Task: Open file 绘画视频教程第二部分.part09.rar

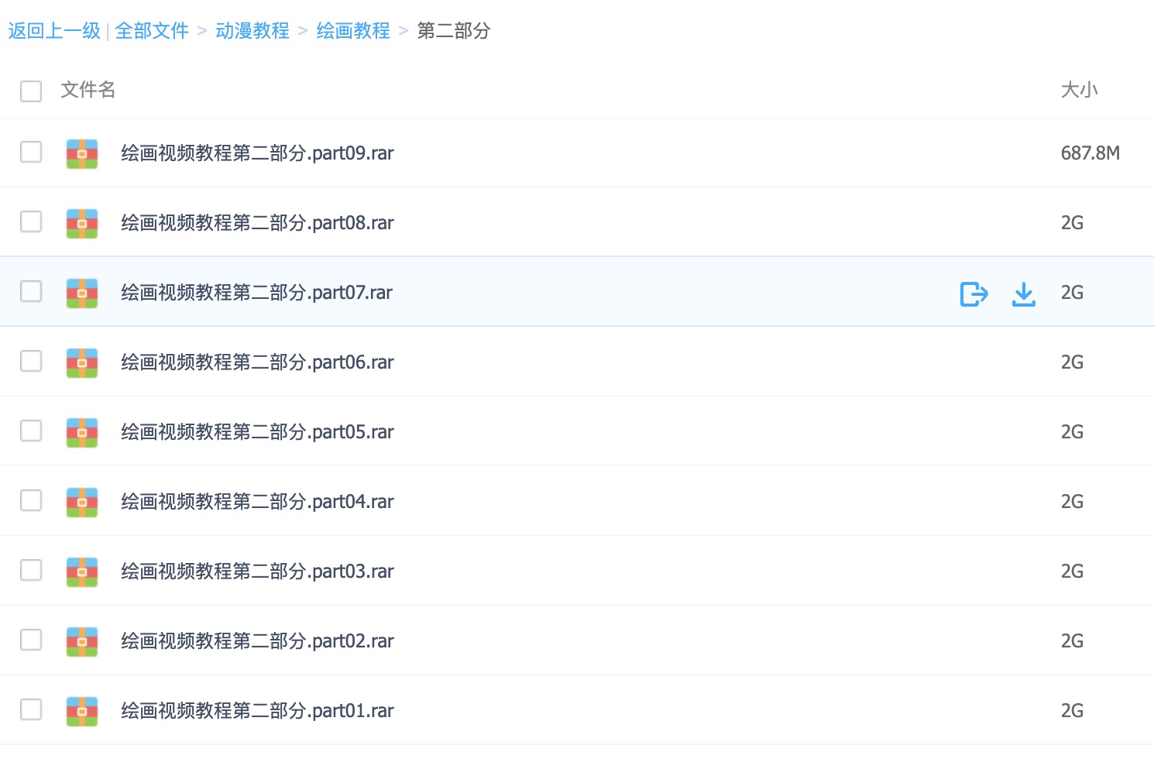Action: pos(257,153)
